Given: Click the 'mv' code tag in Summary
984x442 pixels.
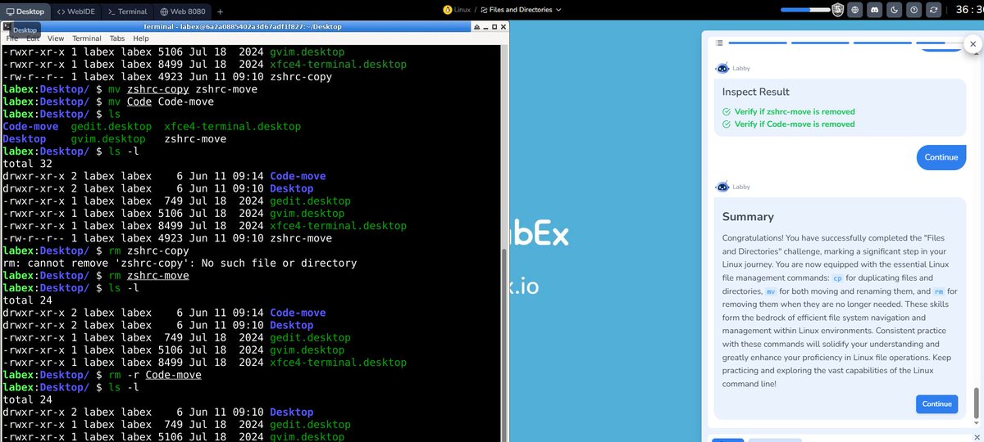Looking at the screenshot, I should coord(771,291).
